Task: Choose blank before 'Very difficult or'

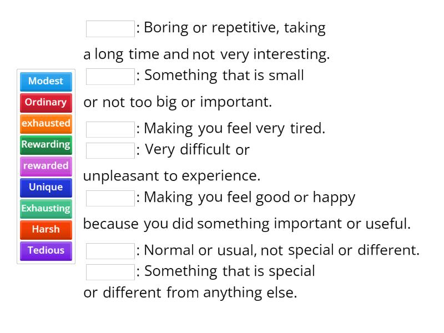Action: tap(110, 150)
